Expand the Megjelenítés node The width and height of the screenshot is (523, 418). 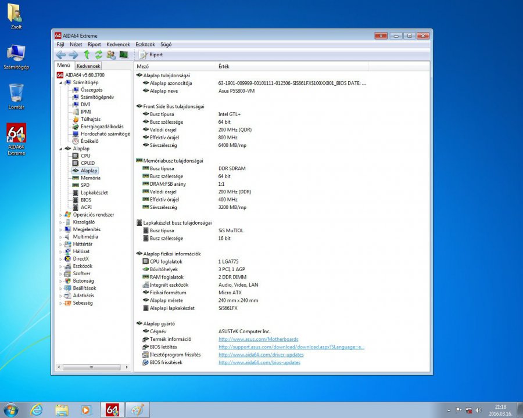(60, 230)
